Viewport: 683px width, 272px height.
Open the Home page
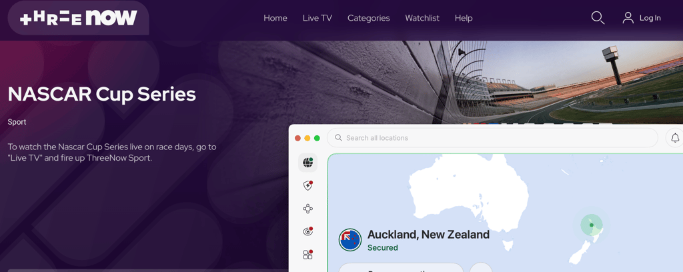point(275,18)
